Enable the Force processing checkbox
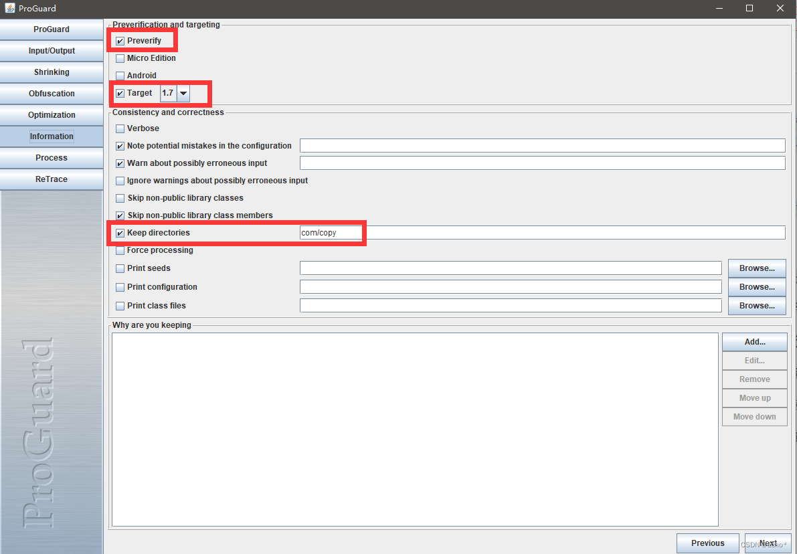The height and width of the screenshot is (554, 797). click(x=120, y=250)
